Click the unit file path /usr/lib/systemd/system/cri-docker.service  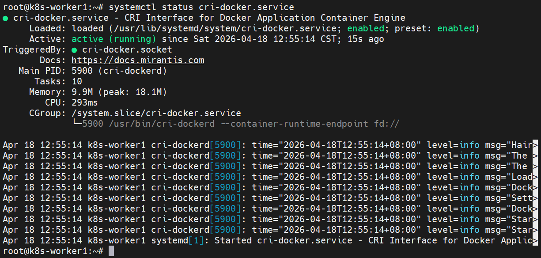pyautogui.click(x=221, y=29)
